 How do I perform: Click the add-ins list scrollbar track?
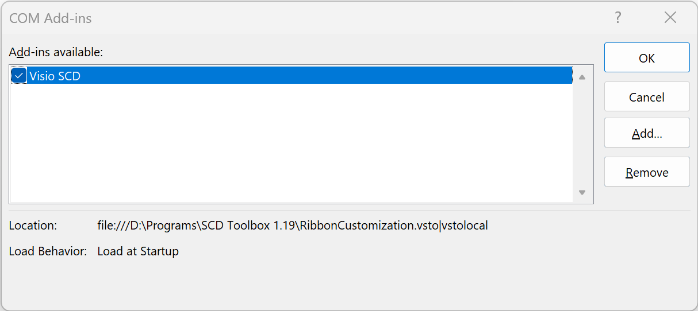tap(582, 135)
